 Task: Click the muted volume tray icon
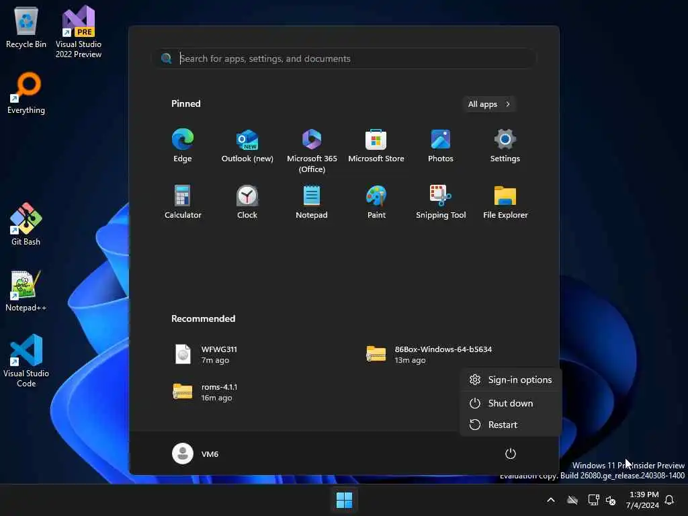coord(610,500)
